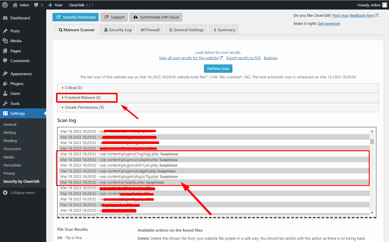Click the Pages sidebar icon
Image resolution: width=389 pixels, height=242 pixels.
pyautogui.click(x=5, y=51)
